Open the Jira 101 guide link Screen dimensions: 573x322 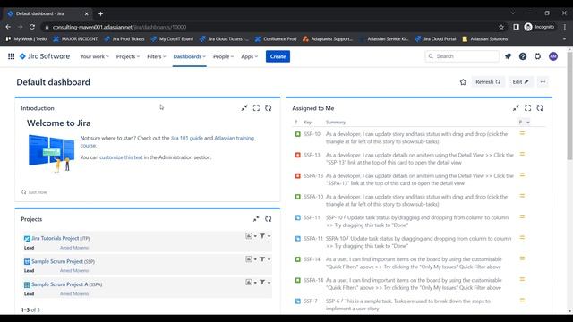click(187, 138)
